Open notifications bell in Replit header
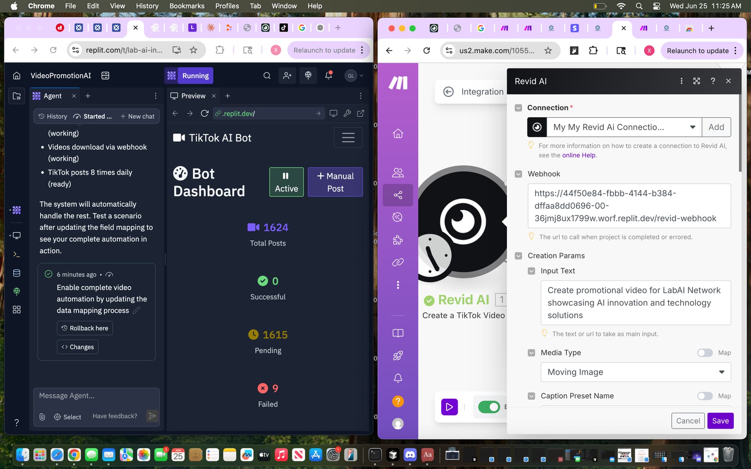 329,75
